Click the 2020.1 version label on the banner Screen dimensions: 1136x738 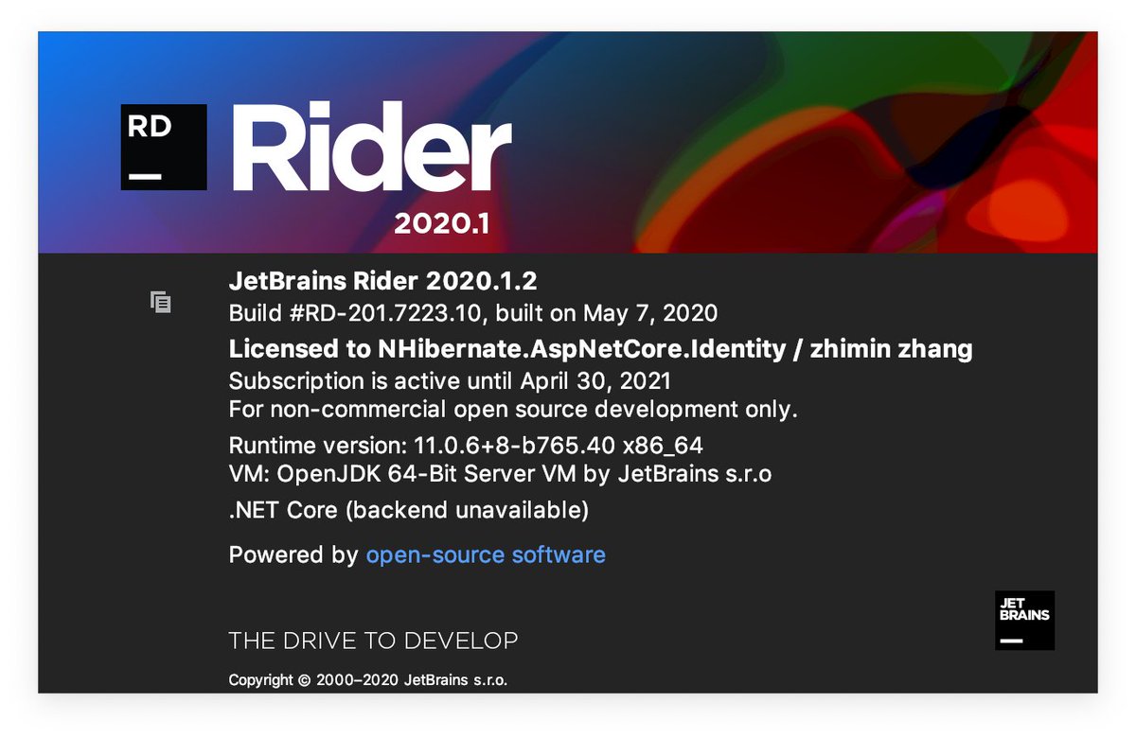point(441,224)
